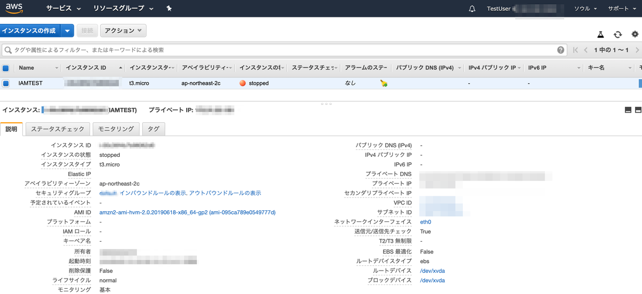642x294 pixels.
Task: Refresh the instance list
Action: click(618, 34)
